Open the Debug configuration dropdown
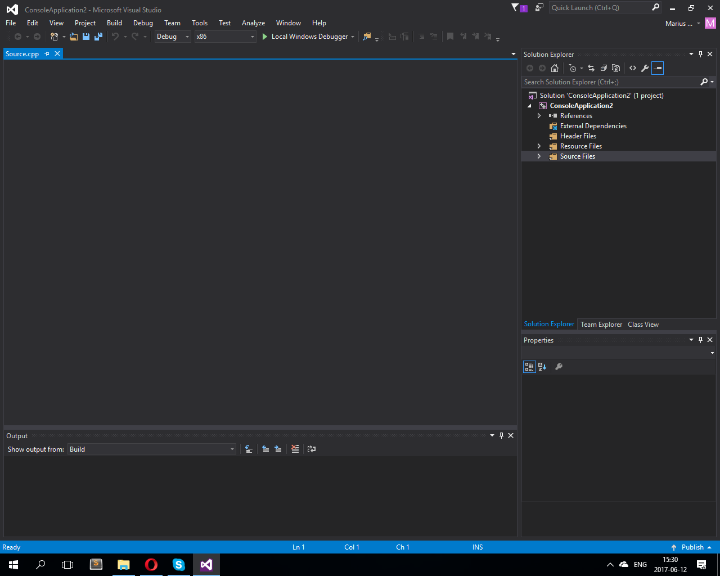 point(173,37)
